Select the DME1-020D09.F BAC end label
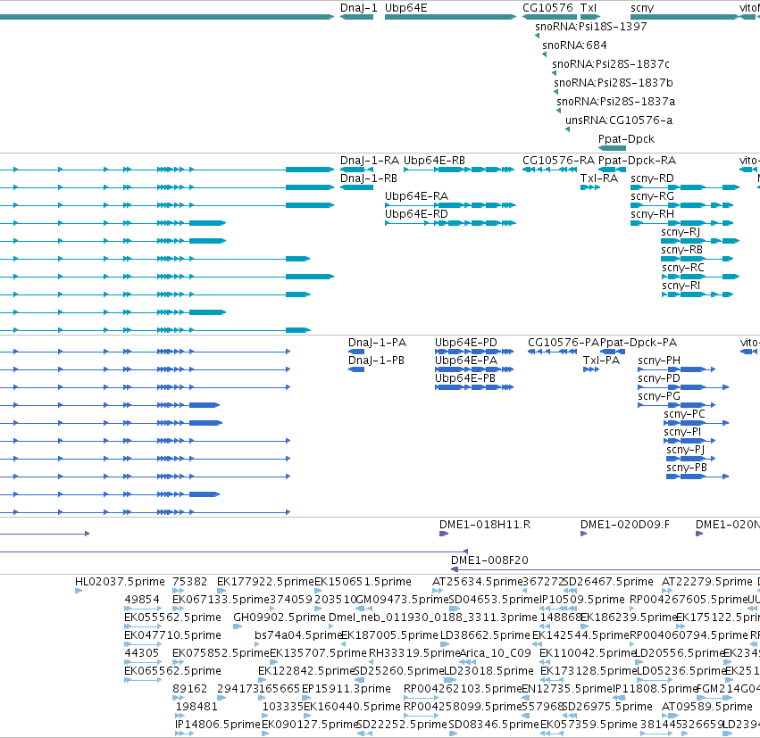This screenshot has width=760, height=738. coord(625,525)
